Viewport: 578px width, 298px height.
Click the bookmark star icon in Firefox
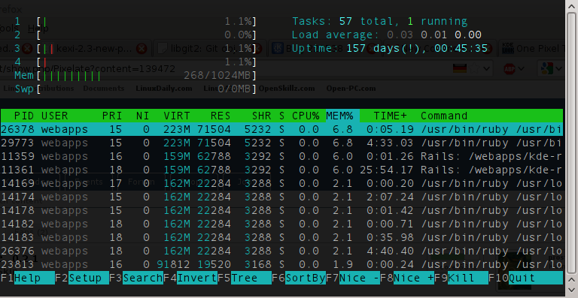pyautogui.click(x=473, y=69)
